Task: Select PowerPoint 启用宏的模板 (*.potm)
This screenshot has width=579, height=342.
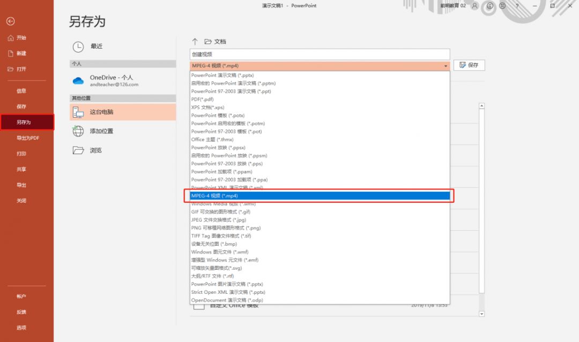Action: 320,124
